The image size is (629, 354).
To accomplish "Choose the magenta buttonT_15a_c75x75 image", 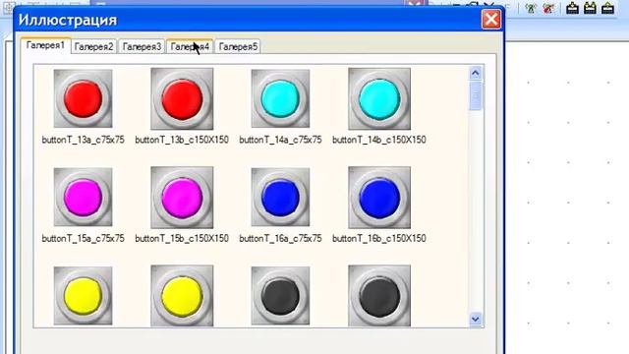I will point(83,197).
